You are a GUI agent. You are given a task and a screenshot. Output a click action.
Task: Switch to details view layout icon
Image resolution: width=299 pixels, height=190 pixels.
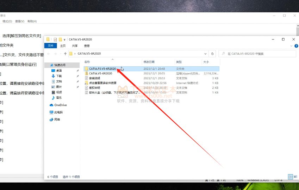pos(291,177)
